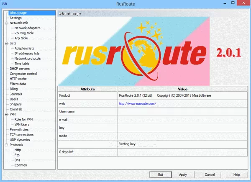Open Role for VPN page
Screen dimensions: 251x182
pos(23,120)
